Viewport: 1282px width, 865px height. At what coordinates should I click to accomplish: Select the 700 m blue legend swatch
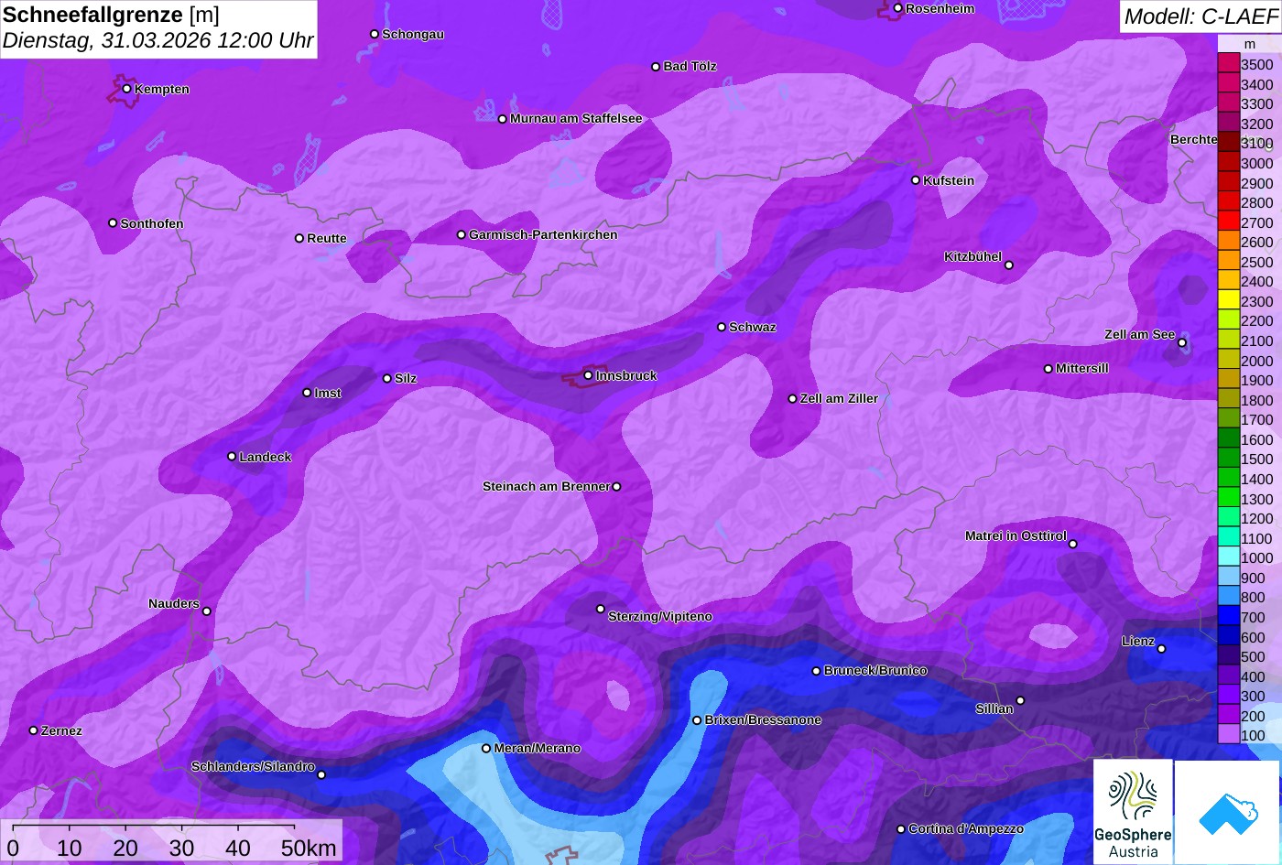[x=1228, y=617]
